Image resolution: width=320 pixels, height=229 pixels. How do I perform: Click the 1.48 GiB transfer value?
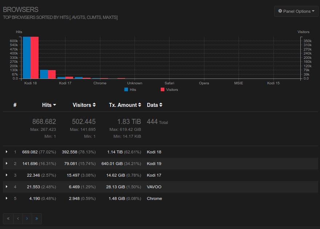tap(117, 198)
